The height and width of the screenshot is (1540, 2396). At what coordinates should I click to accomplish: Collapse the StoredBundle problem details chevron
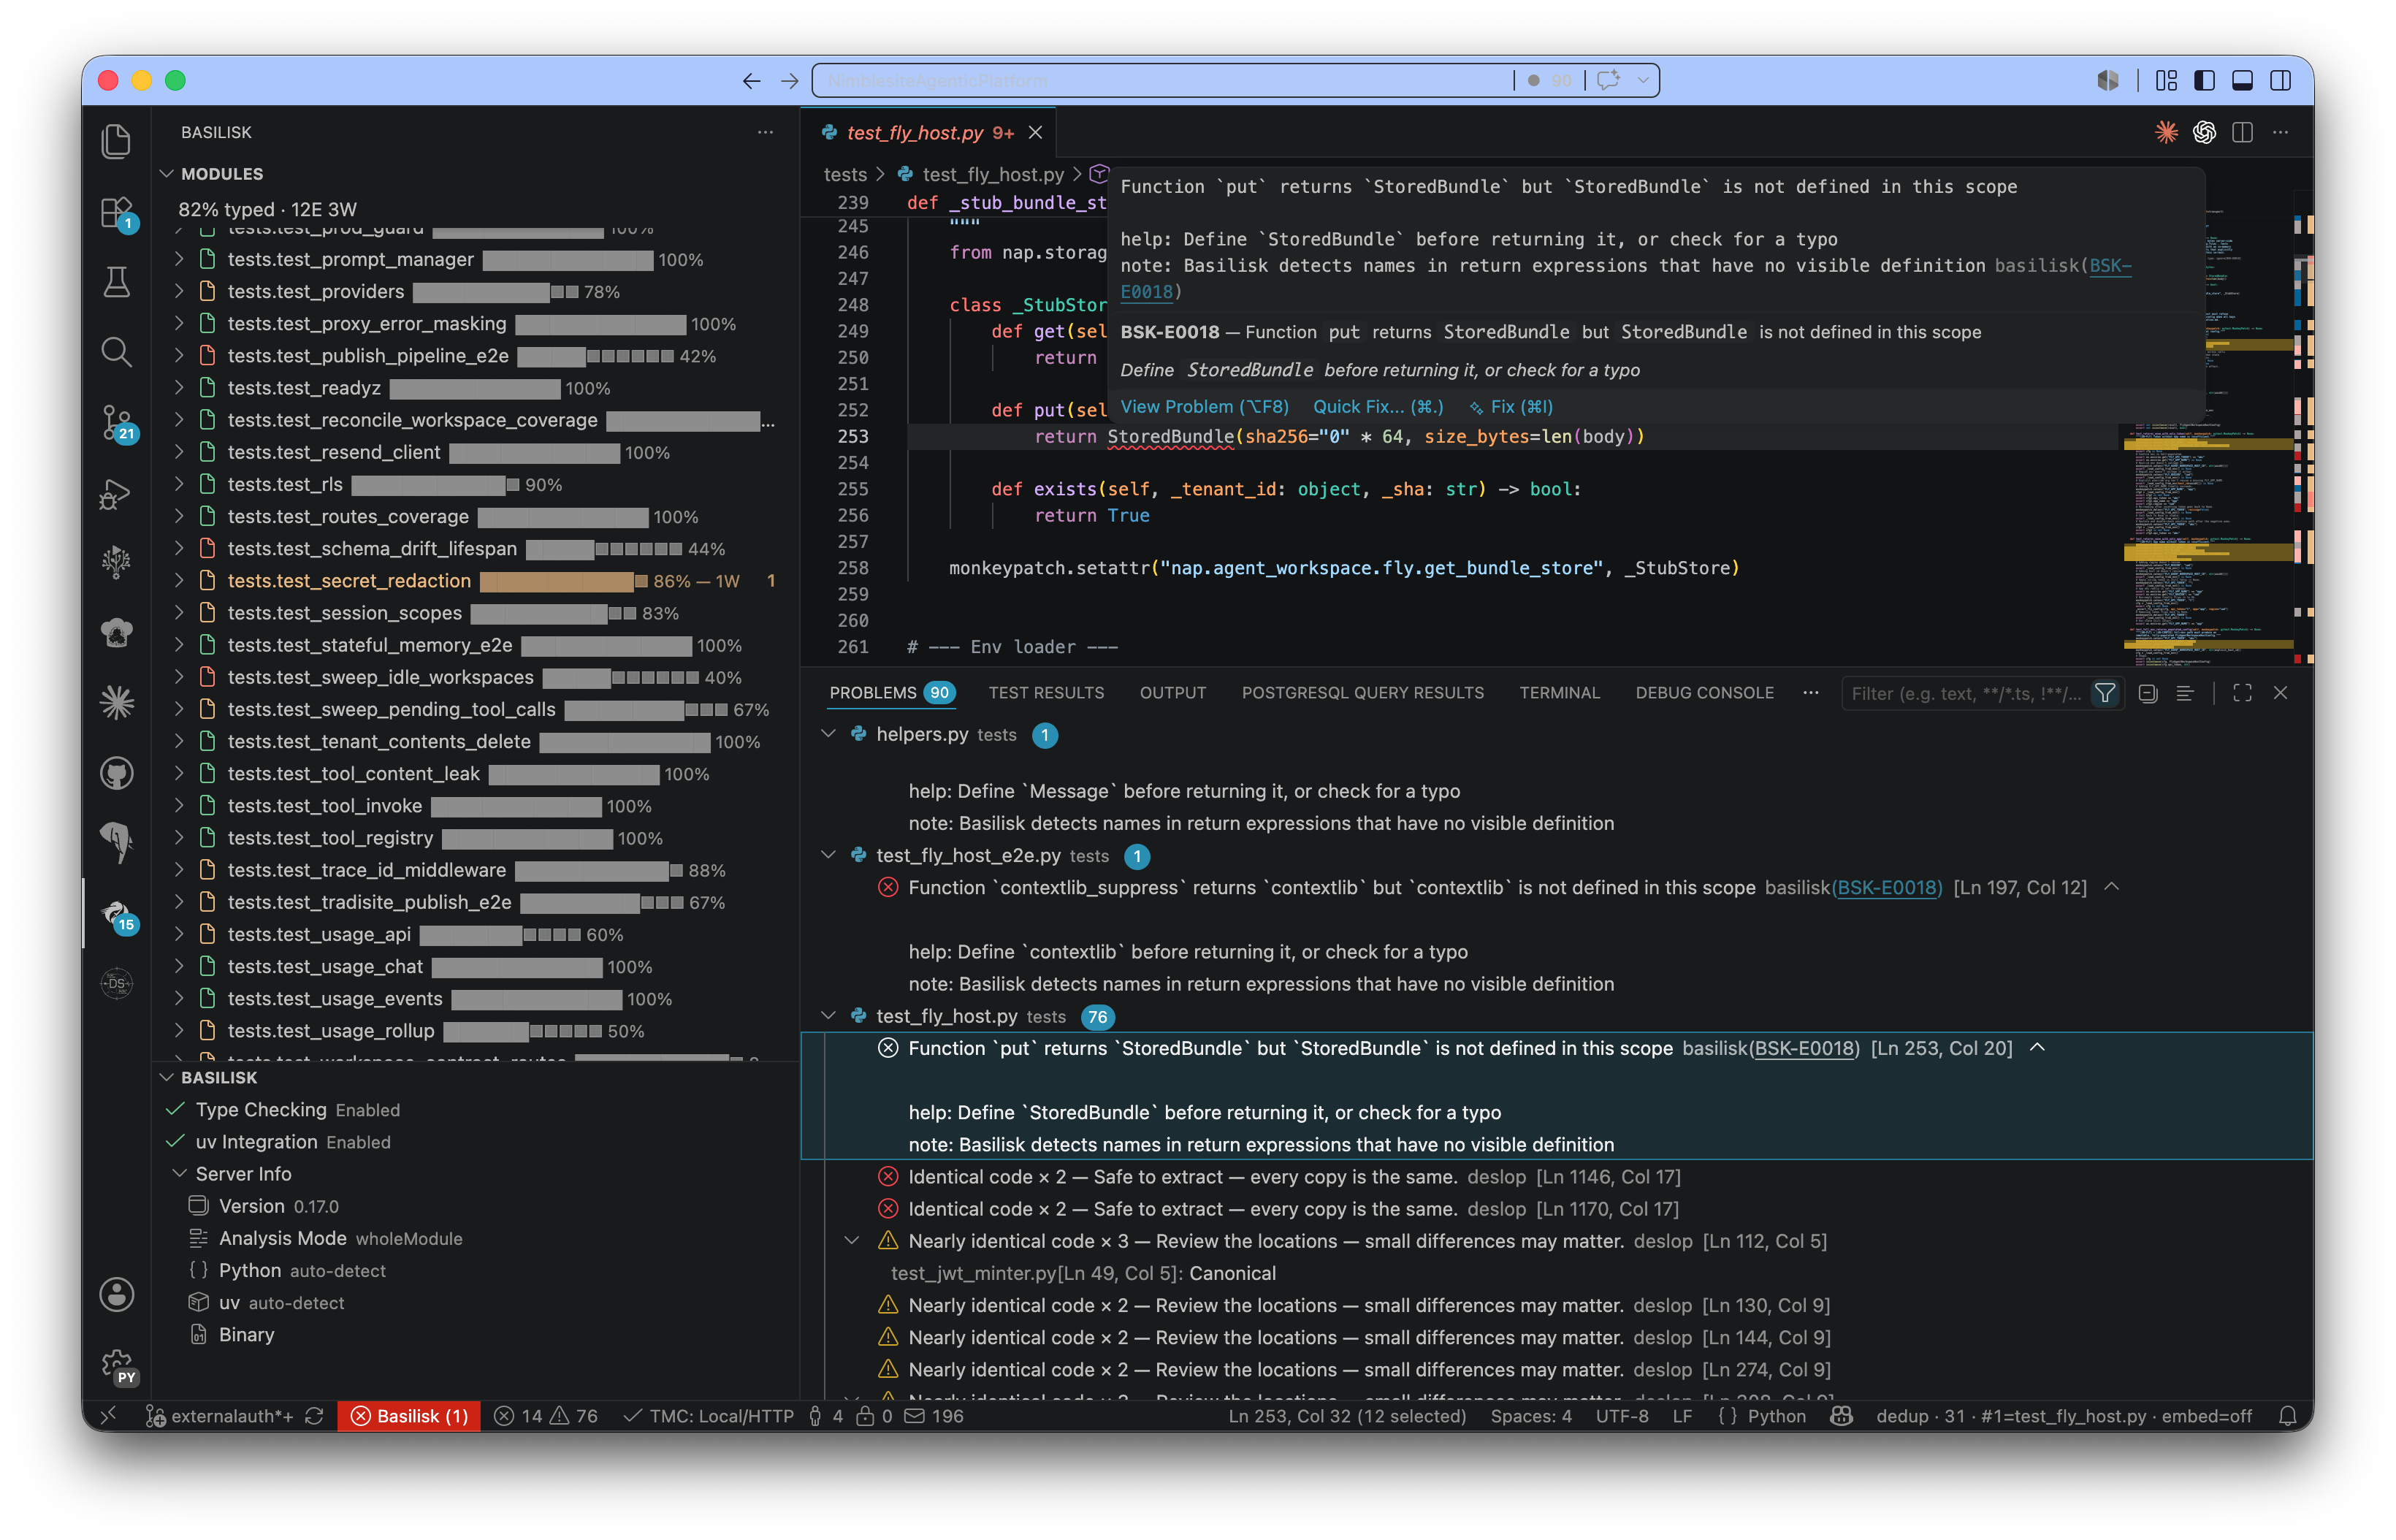point(2037,1047)
